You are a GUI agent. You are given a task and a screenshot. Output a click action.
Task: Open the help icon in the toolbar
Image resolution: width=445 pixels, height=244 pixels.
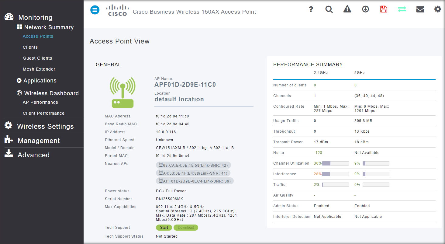click(x=311, y=9)
